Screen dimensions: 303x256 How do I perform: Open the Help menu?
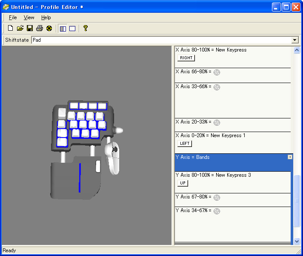coord(46,17)
